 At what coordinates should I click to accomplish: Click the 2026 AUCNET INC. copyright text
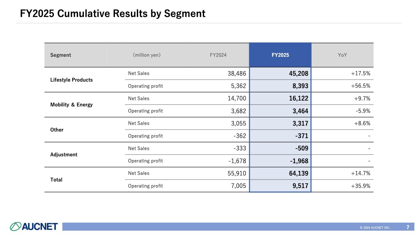(x=375, y=227)
